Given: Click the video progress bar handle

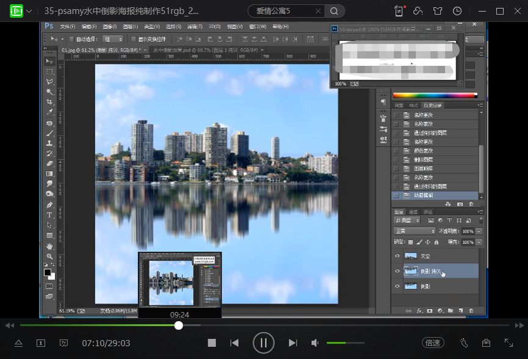Looking at the screenshot, I should tap(179, 325).
